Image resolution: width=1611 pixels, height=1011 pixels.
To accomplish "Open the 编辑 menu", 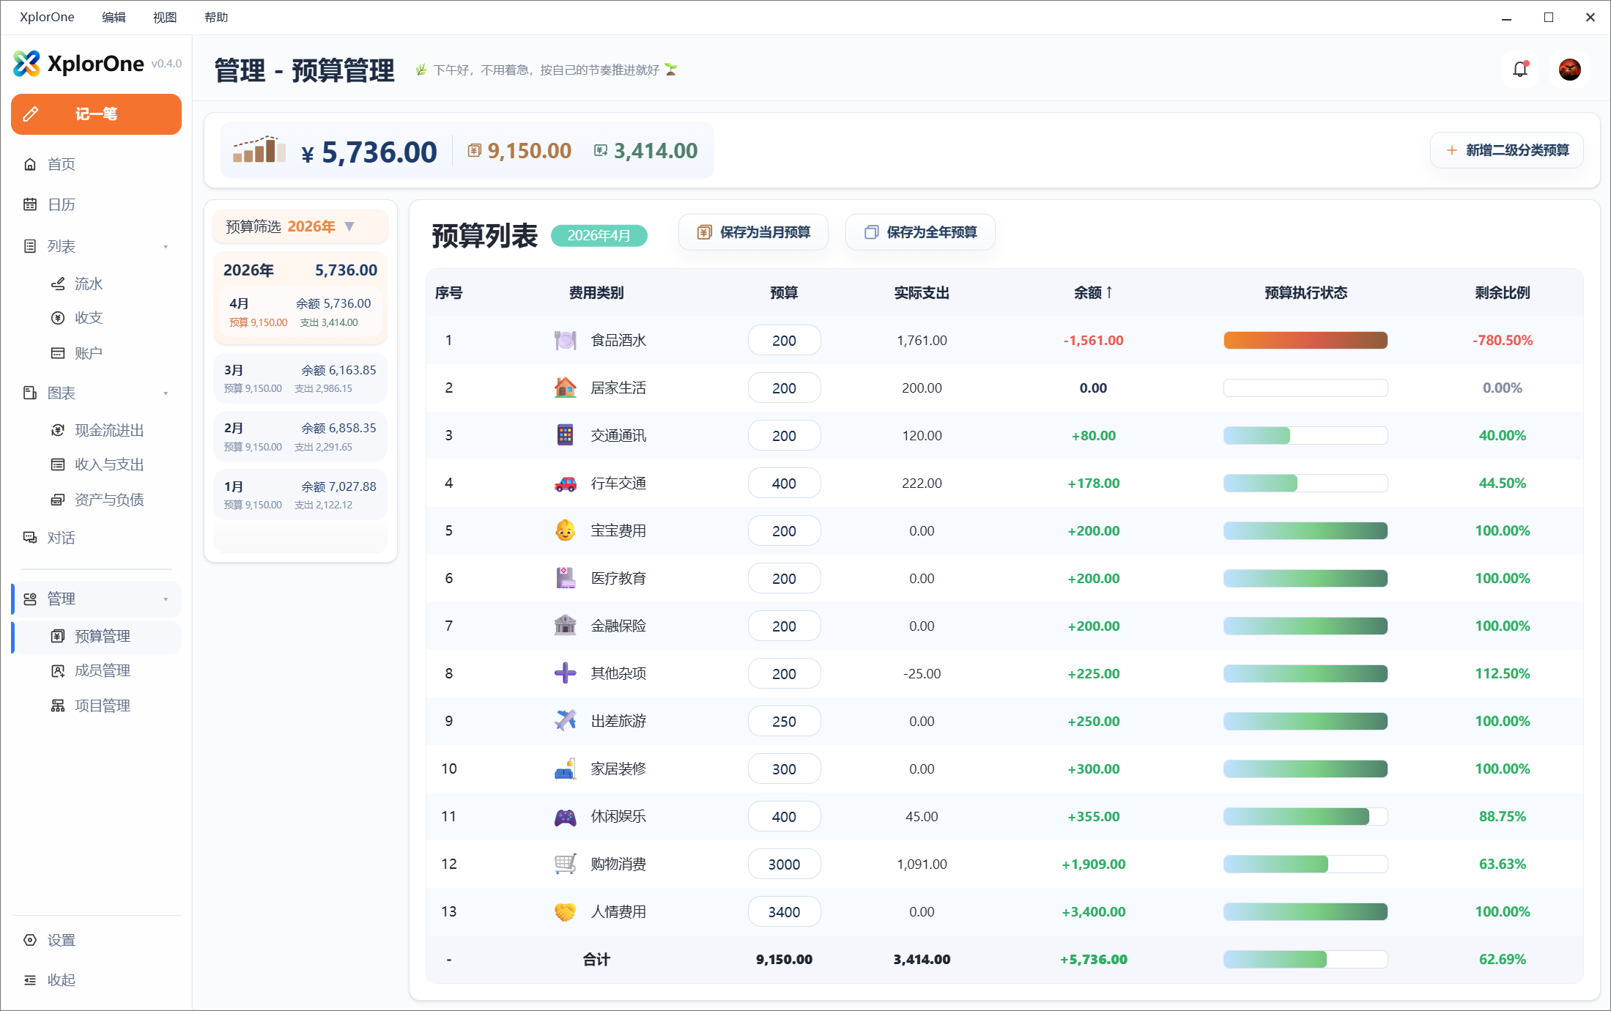I will tap(114, 17).
